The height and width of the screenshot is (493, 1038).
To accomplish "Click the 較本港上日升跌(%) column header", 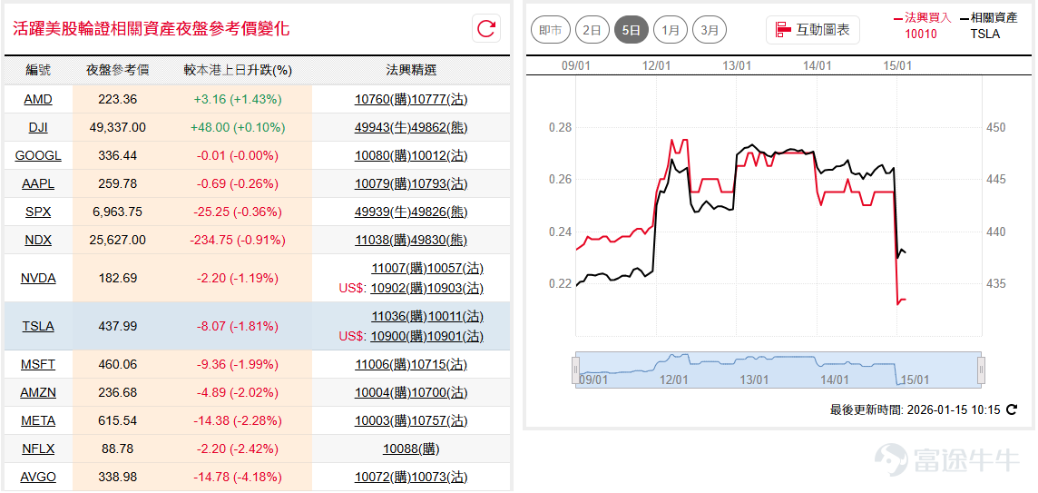I will 237,70.
